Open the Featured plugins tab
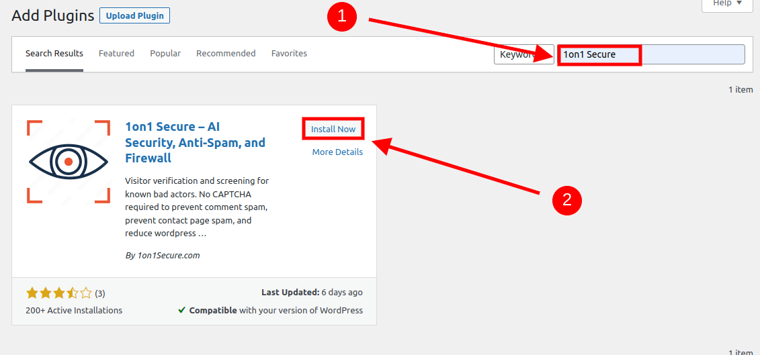This screenshot has width=760, height=355. 116,53
